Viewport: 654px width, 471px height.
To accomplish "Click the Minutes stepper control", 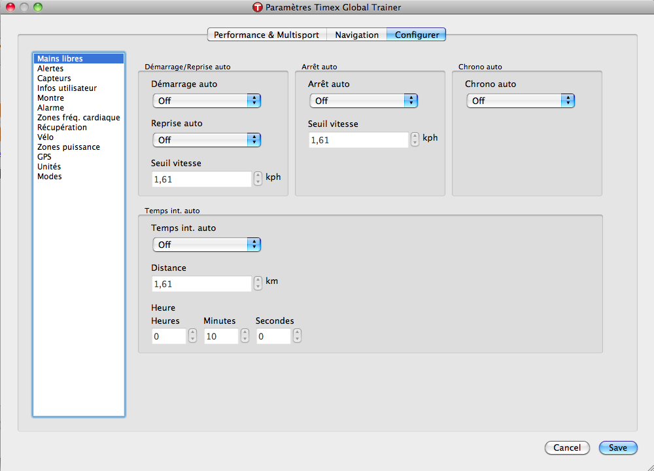I will (x=245, y=336).
